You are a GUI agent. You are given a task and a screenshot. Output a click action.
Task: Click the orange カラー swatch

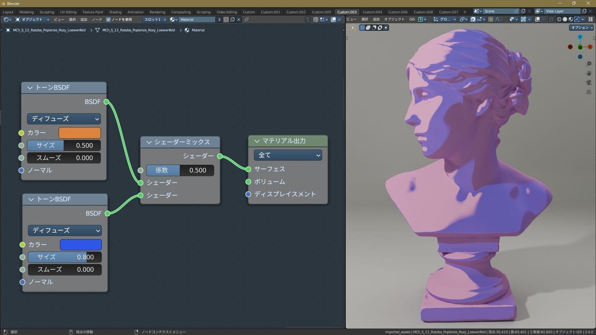click(79, 133)
